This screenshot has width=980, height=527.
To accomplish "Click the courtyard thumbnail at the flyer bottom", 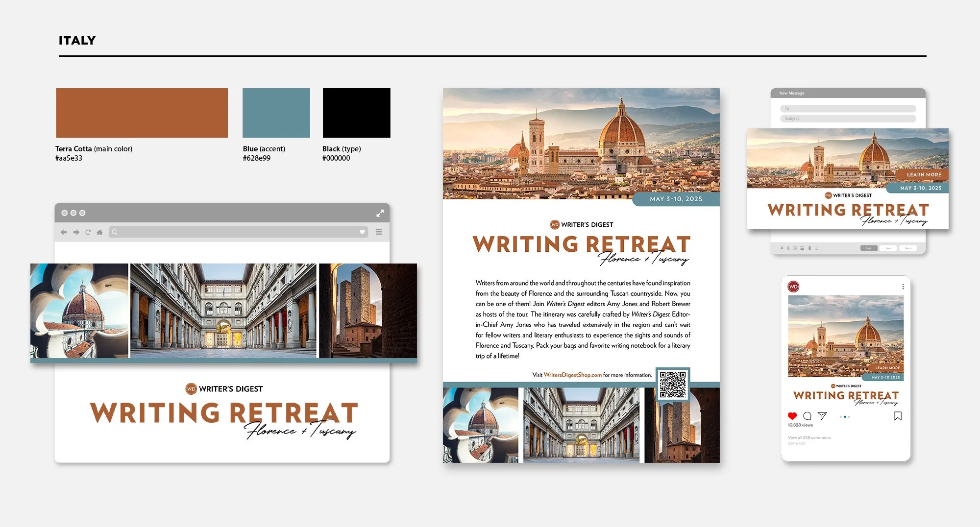I will (581, 425).
